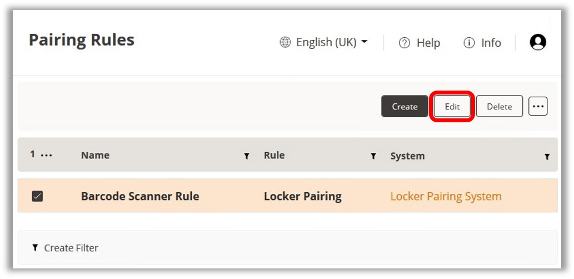Sort by the System column header
The width and height of the screenshot is (574, 279).
[x=407, y=156]
